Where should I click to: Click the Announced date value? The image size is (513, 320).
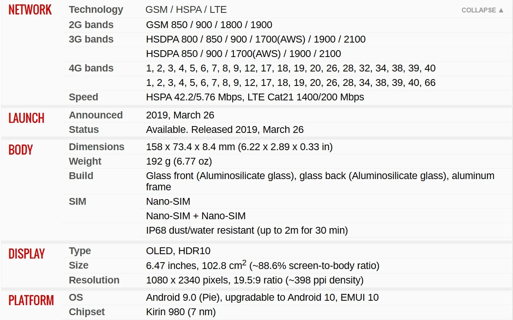(180, 115)
